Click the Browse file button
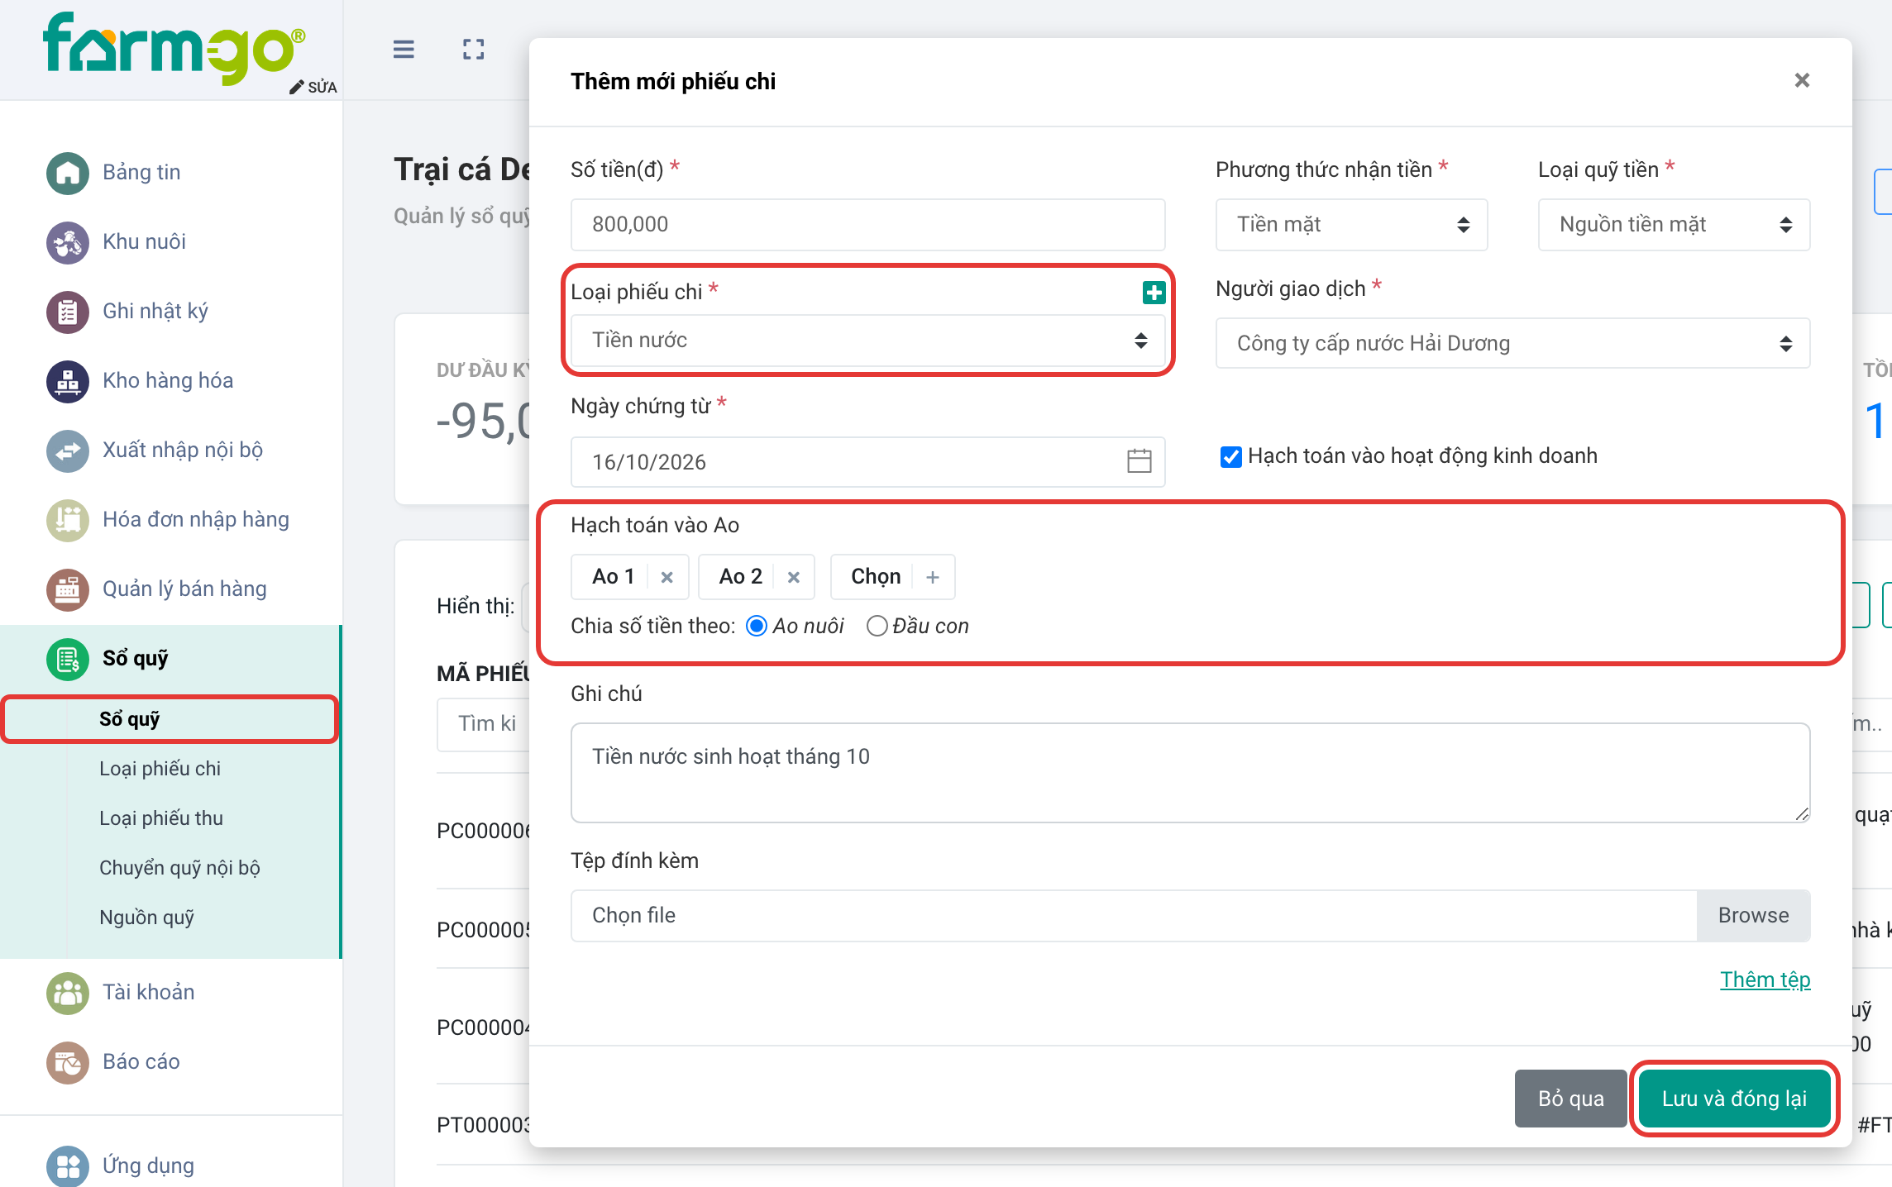1892x1187 pixels. point(1753,915)
